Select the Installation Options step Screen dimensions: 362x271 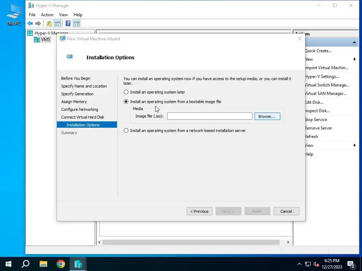pyautogui.click(x=87, y=125)
